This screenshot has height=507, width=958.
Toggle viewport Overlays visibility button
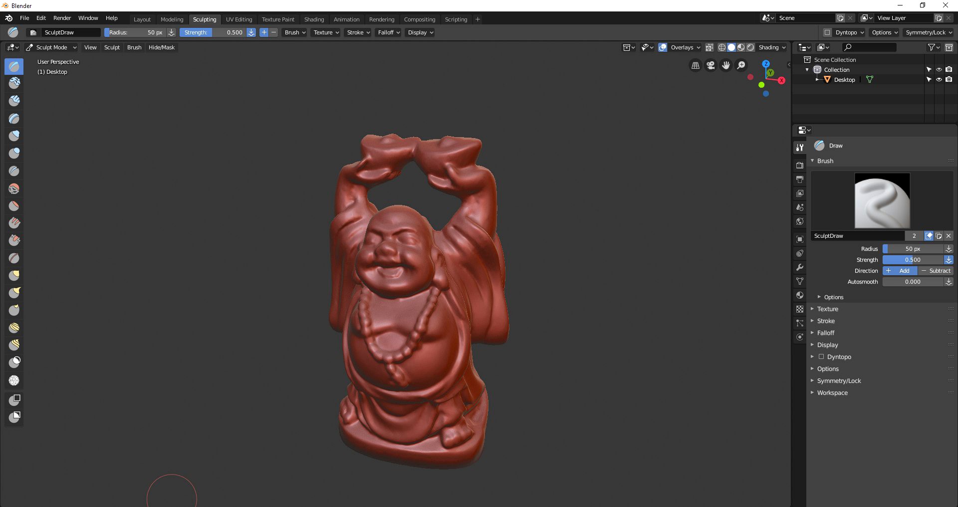(x=663, y=47)
